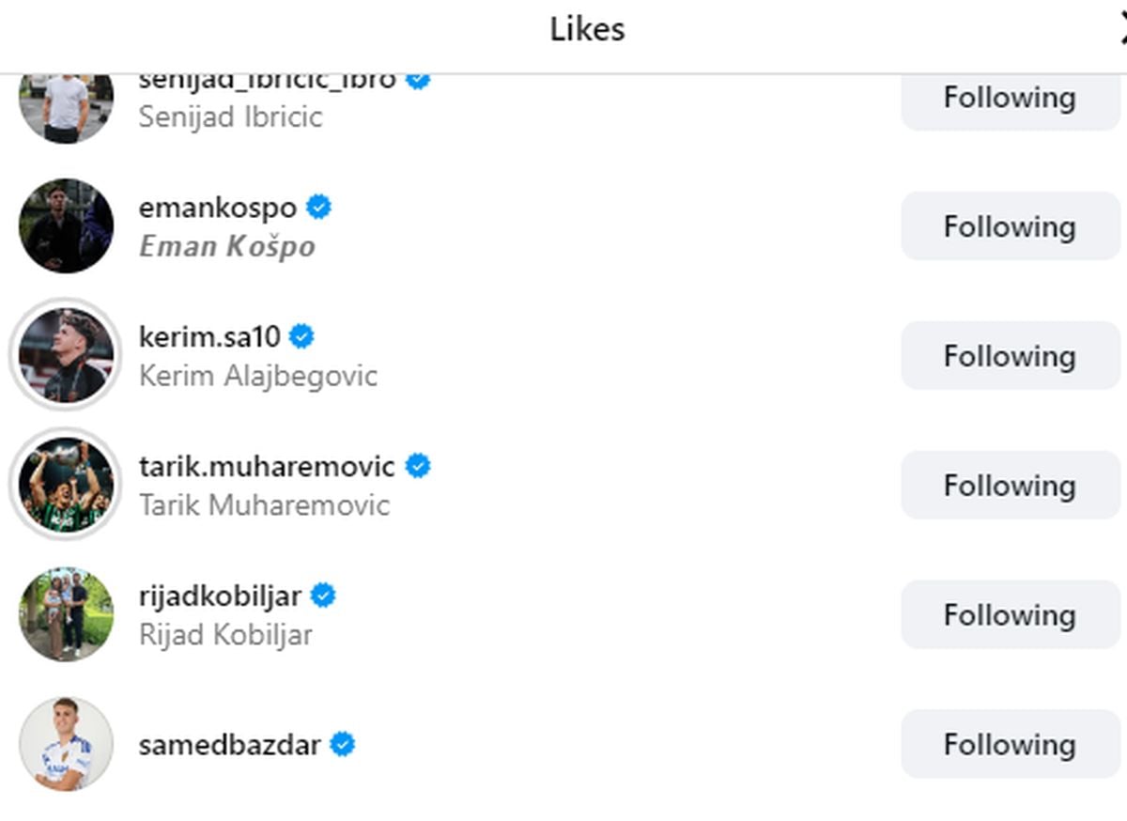
Task: Unfollow Senijad Ibricic via Following button
Action: (x=1010, y=98)
